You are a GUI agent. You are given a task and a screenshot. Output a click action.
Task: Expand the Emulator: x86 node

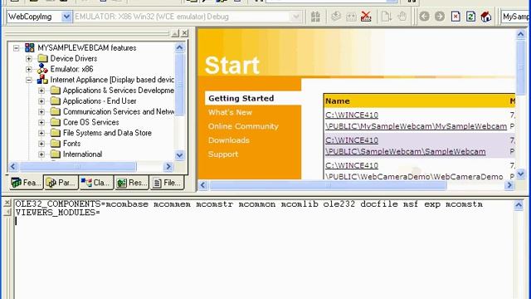29,69
